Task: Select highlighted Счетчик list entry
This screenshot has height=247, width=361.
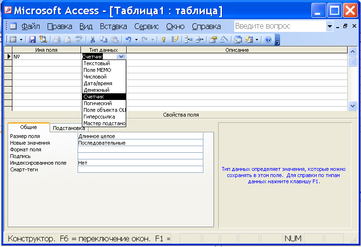Action: [x=104, y=97]
